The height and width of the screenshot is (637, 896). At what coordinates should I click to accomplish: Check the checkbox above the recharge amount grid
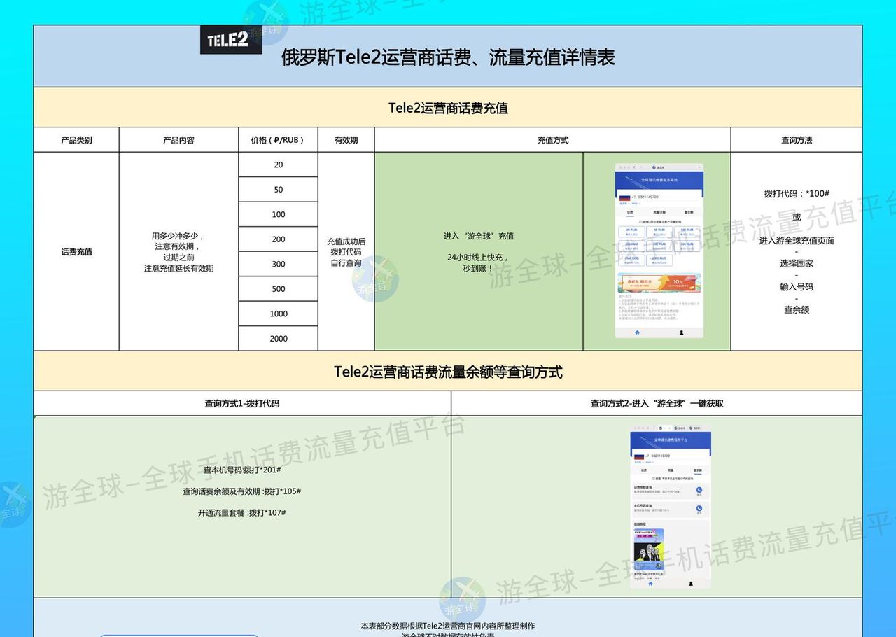[640, 221]
